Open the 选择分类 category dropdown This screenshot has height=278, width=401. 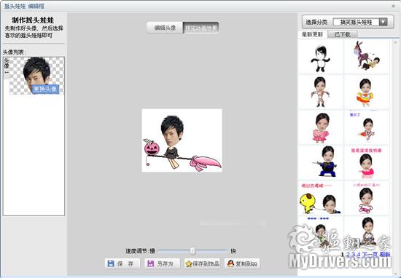(360, 22)
